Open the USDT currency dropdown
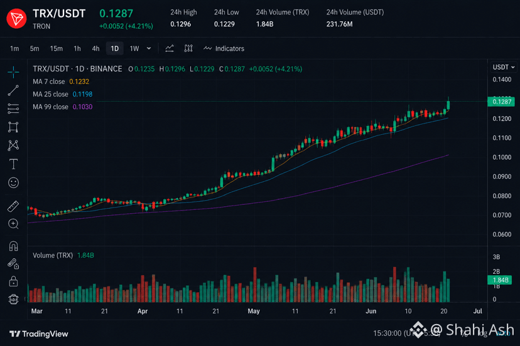This screenshot has height=346, width=520. (x=504, y=67)
